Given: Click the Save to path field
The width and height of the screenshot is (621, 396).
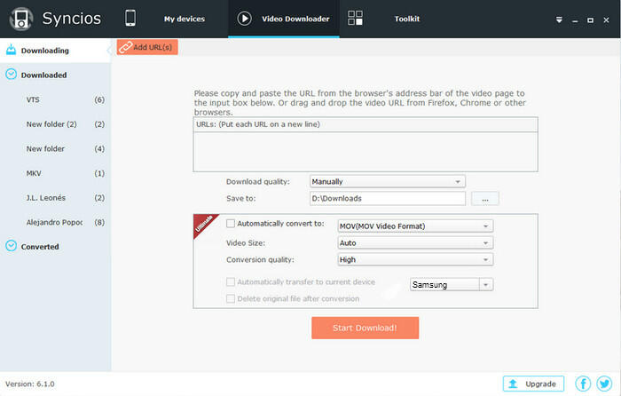Looking at the screenshot, I should click(x=388, y=199).
